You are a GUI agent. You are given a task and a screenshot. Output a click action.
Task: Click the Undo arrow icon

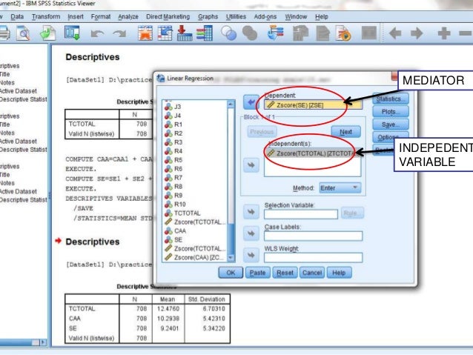click(x=97, y=33)
